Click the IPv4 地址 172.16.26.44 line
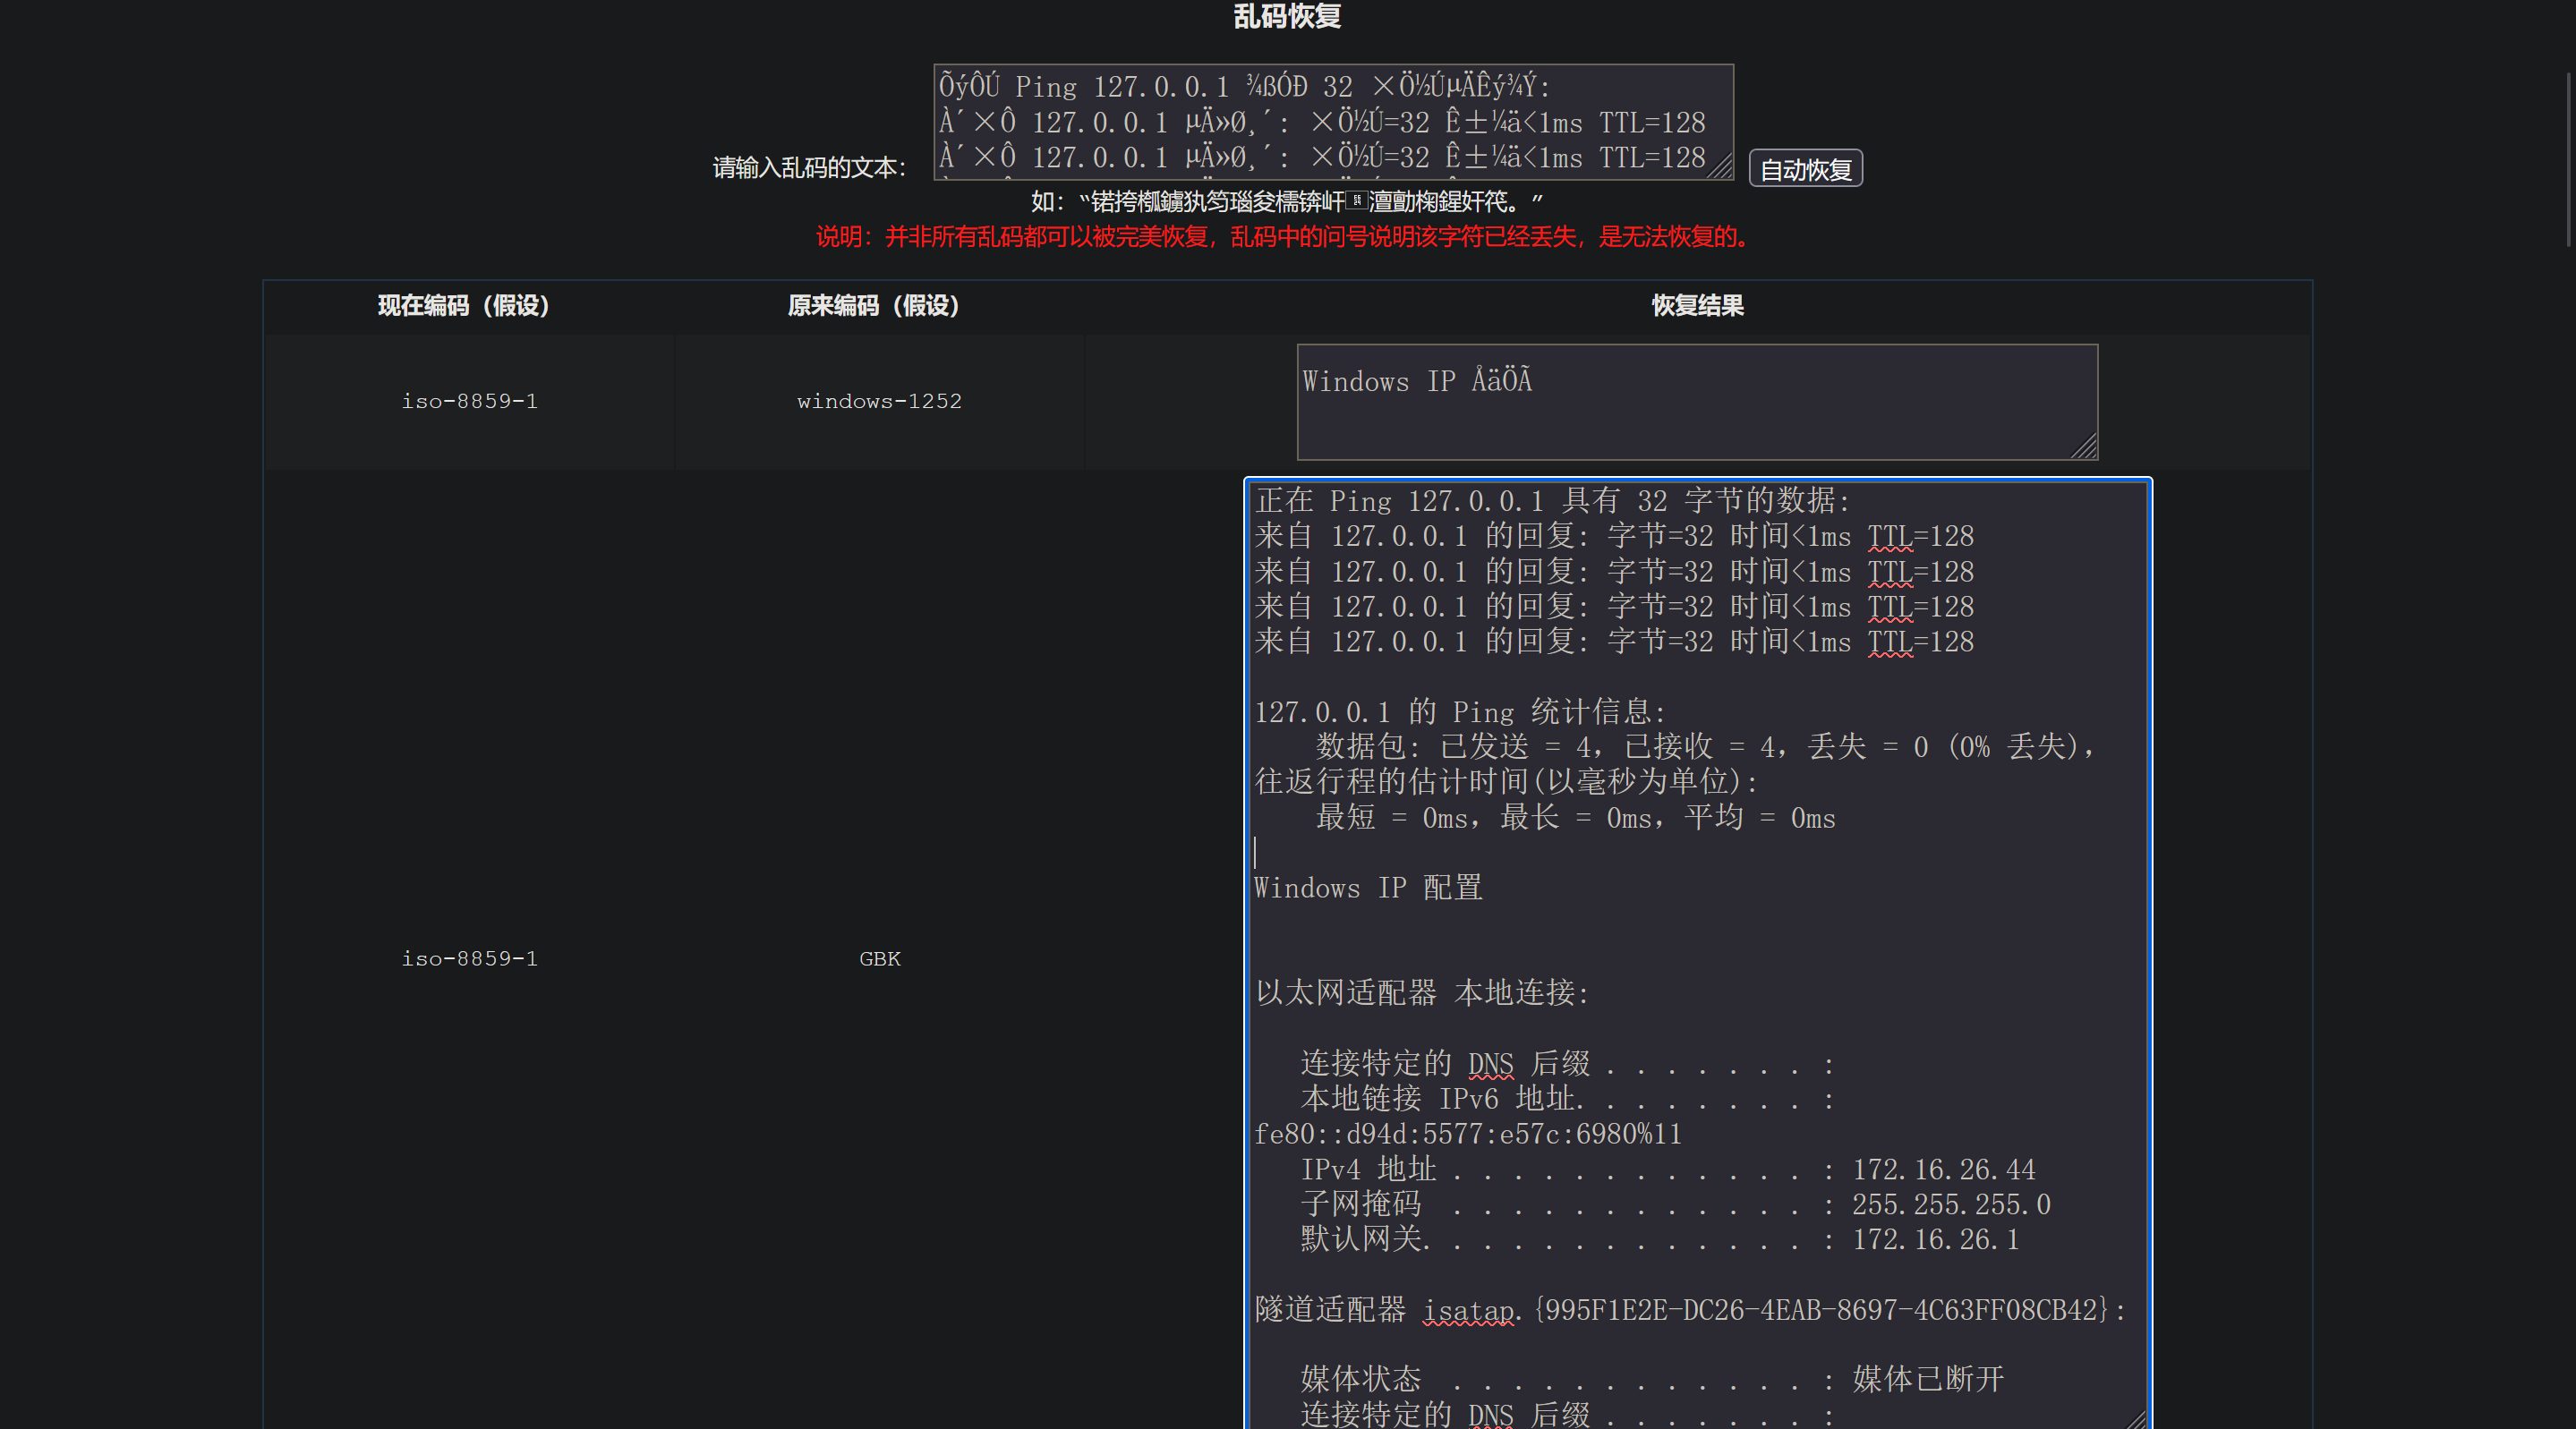 tap(1667, 1169)
